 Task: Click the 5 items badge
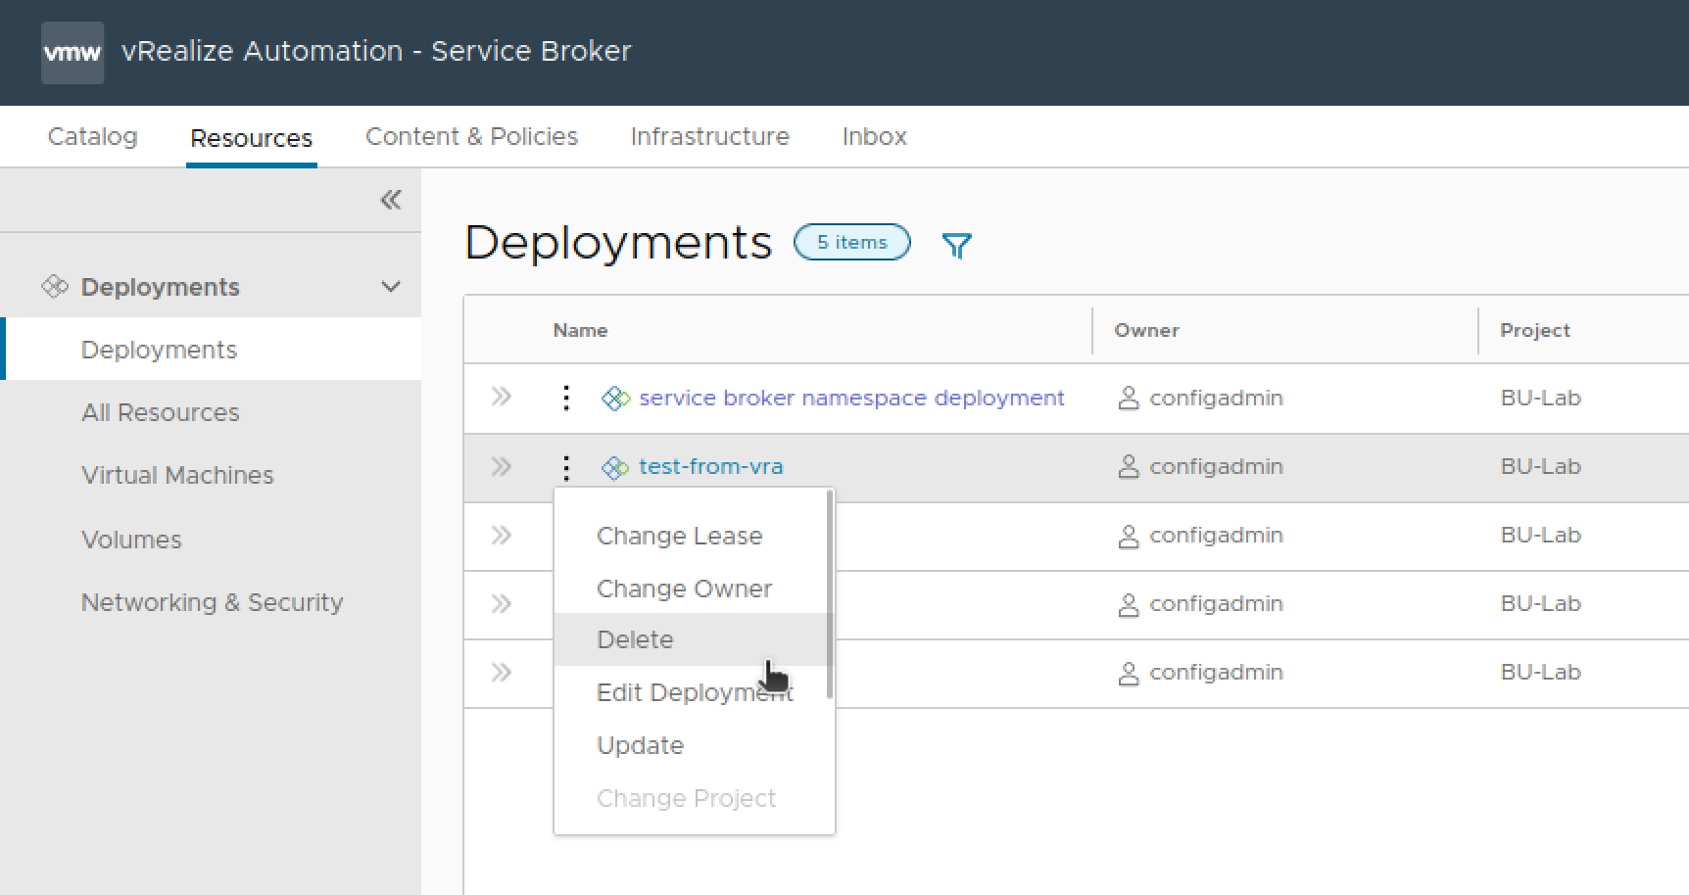(851, 242)
